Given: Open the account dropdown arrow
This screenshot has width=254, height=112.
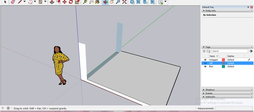Looking at the screenshot, I should click(165, 2).
